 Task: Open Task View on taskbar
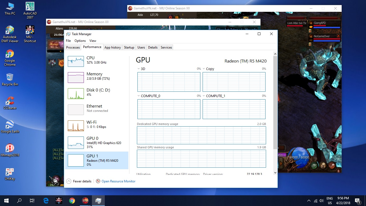point(32,200)
